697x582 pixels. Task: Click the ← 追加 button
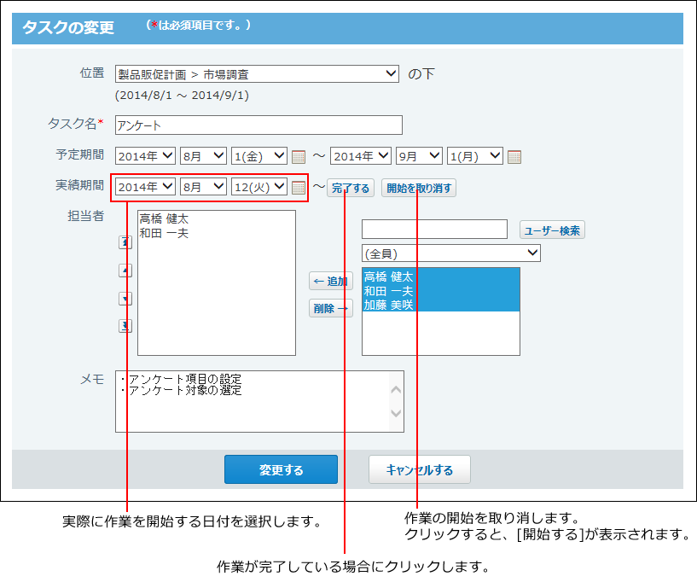tap(331, 281)
